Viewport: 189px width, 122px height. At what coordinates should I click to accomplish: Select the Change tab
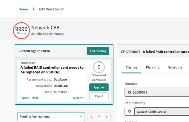pyautogui.click(x=131, y=67)
